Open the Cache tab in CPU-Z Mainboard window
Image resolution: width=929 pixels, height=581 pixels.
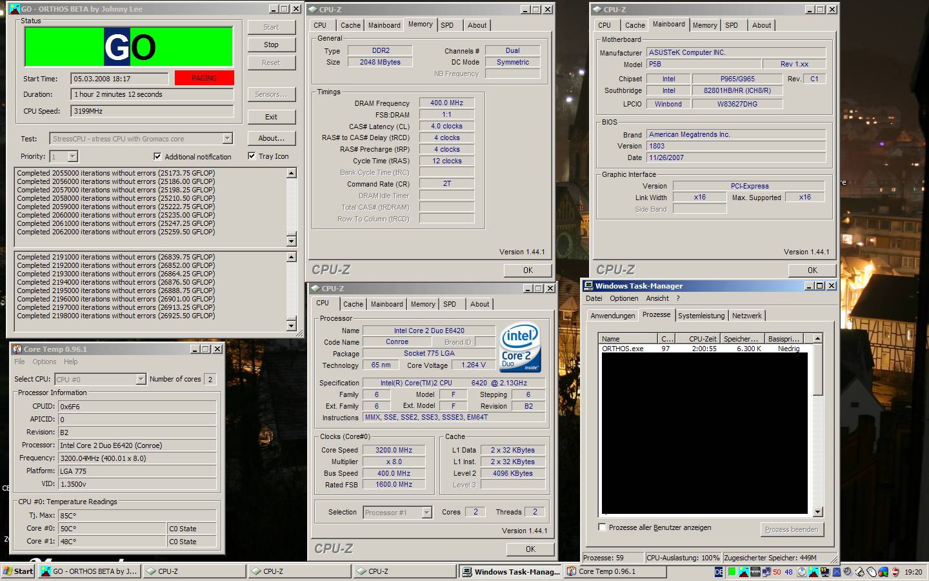click(635, 25)
